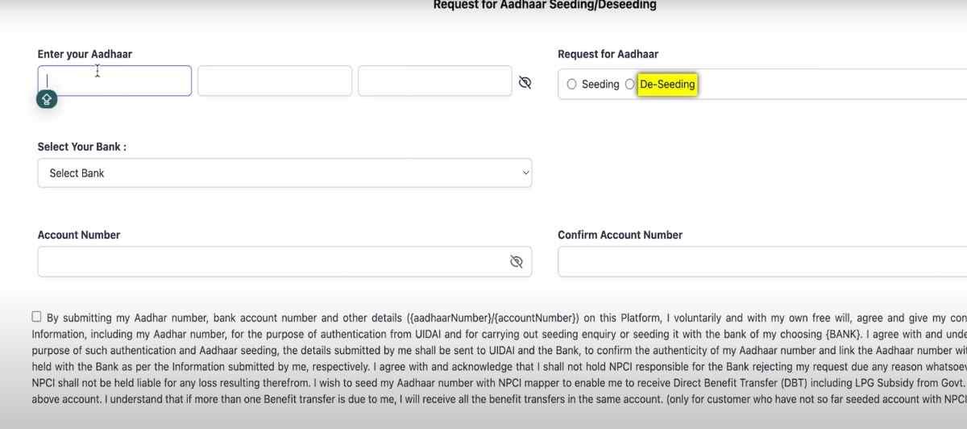The width and height of the screenshot is (967, 429).
Task: Choose the De-Seeding radio button
Action: click(x=630, y=84)
